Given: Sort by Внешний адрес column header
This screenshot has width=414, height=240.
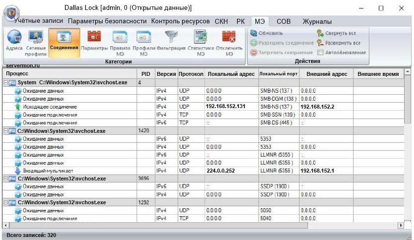Looking at the screenshot, I should [x=327, y=74].
